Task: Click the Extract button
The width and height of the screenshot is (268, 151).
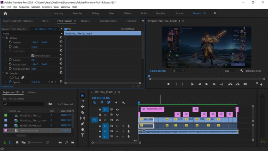Action: 238,84
